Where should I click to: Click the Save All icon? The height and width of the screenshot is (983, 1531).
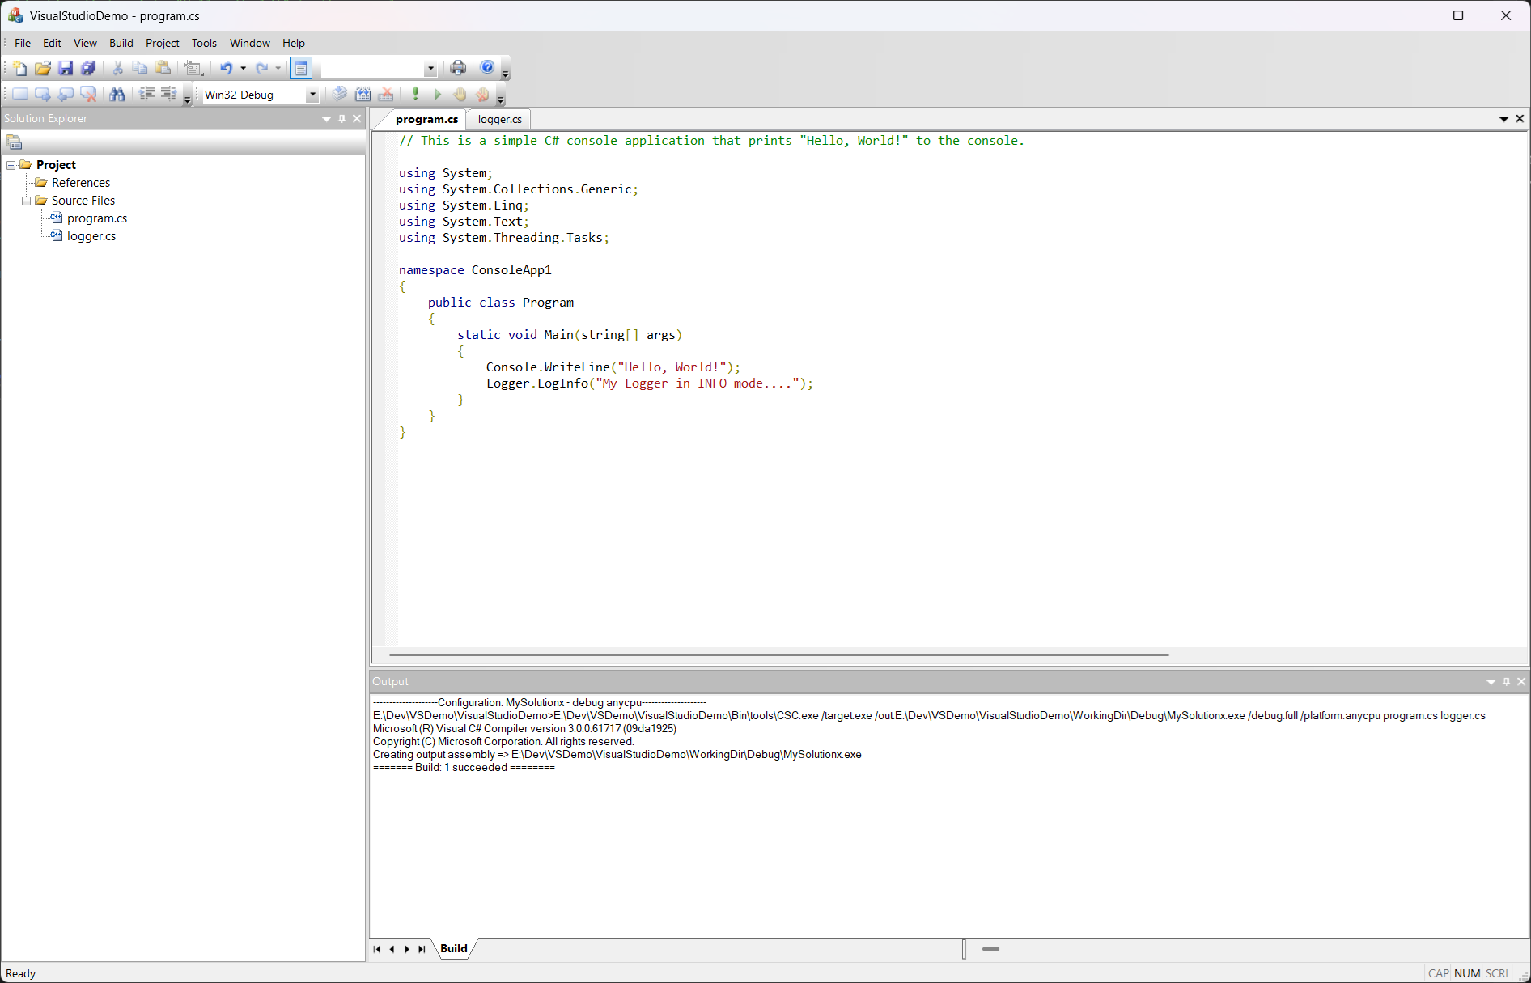coord(88,69)
